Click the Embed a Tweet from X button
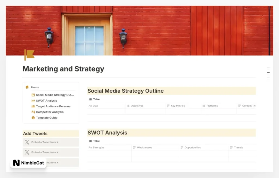Image resolution: width=279 pixels, height=178 pixels. pyautogui.click(x=51, y=142)
